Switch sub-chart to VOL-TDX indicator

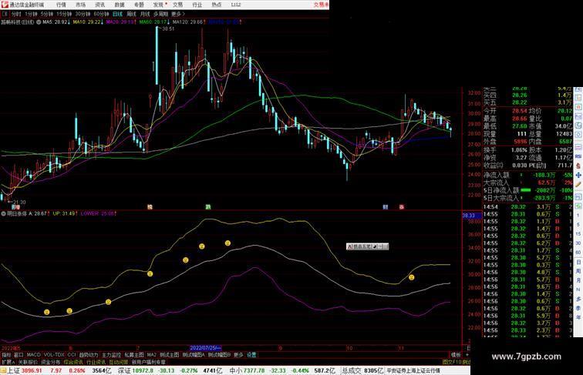tap(54, 355)
